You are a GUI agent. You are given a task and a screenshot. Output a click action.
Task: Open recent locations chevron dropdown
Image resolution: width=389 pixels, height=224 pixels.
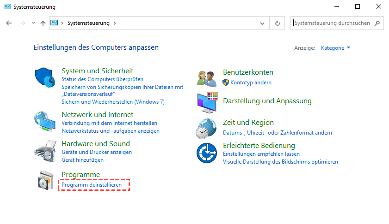pyautogui.click(x=33, y=23)
